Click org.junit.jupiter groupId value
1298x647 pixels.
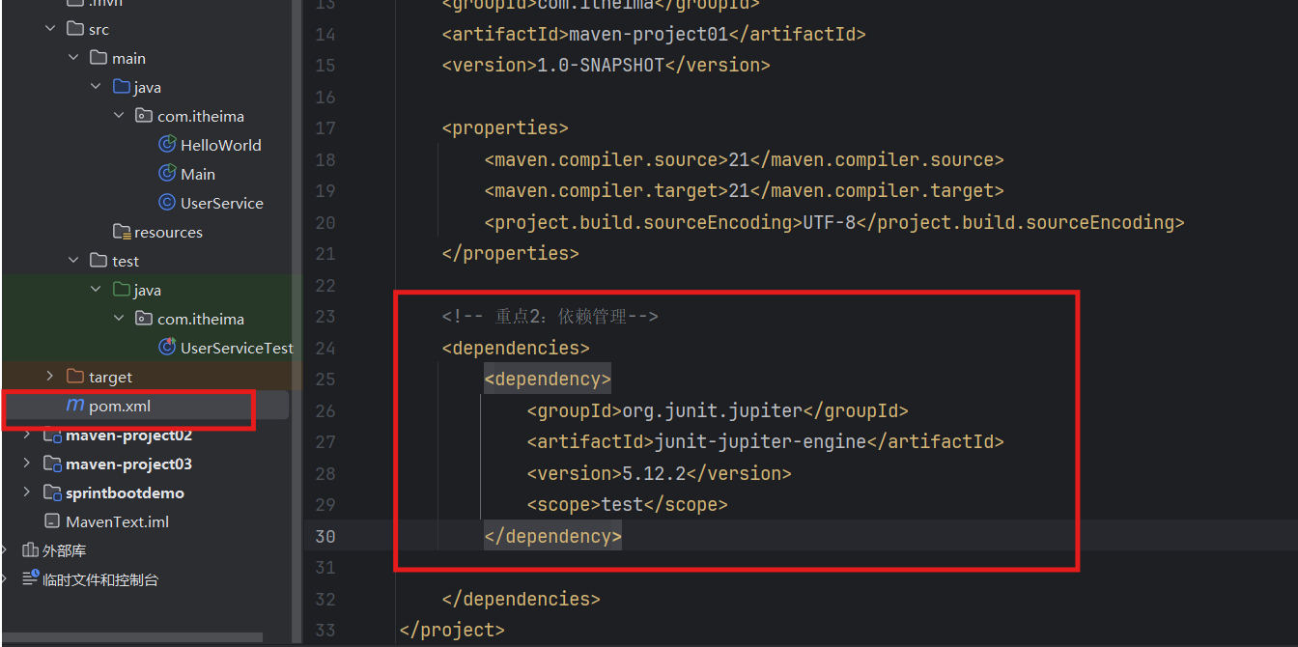pyautogui.click(x=712, y=410)
